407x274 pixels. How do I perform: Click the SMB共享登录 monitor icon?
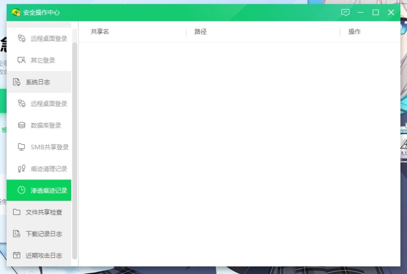21,147
